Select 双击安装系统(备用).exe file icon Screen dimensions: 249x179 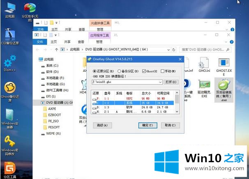click(x=224, y=90)
